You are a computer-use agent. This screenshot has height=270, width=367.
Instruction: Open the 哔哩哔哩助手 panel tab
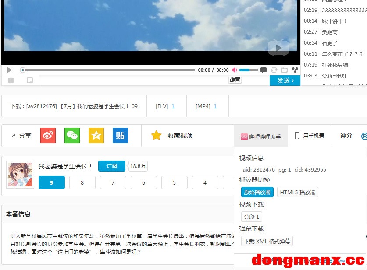tap(261, 137)
